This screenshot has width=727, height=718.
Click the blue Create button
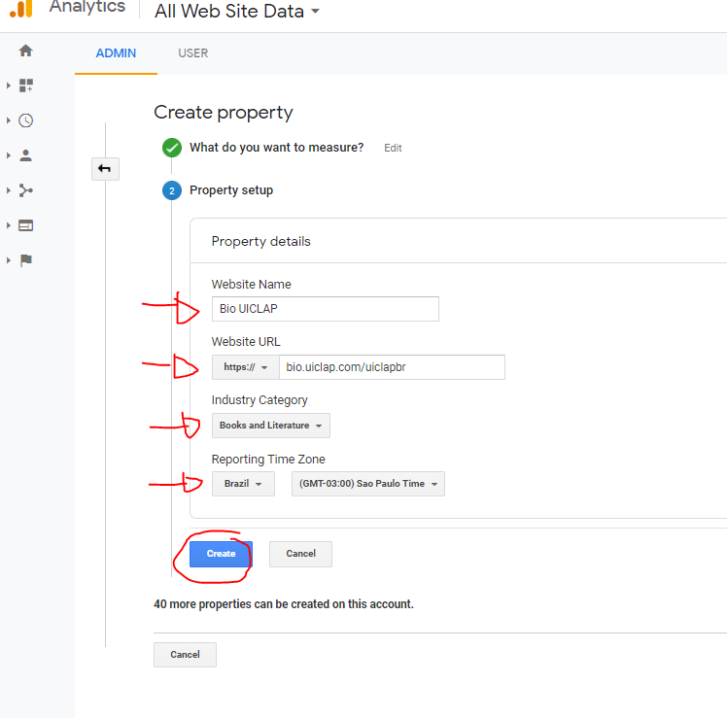221,554
